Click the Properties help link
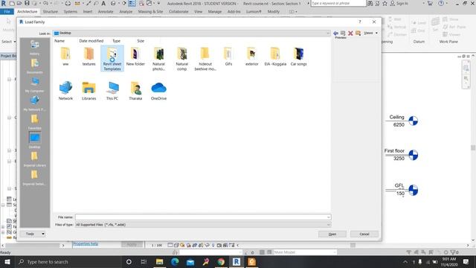 pos(86,243)
